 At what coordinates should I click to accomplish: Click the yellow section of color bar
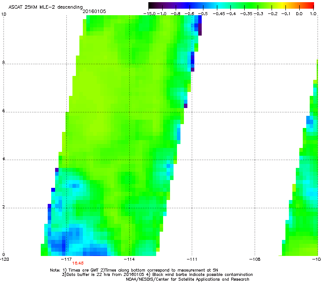[x=284, y=6]
